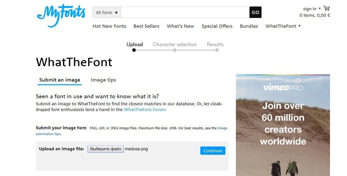
Task: Expand the WhatTheFont navigation menu
Action: (283, 26)
